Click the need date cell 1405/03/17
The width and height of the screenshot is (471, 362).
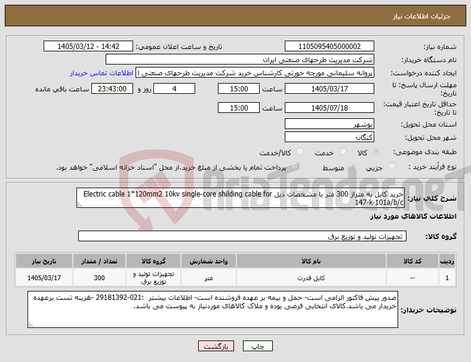44,278
